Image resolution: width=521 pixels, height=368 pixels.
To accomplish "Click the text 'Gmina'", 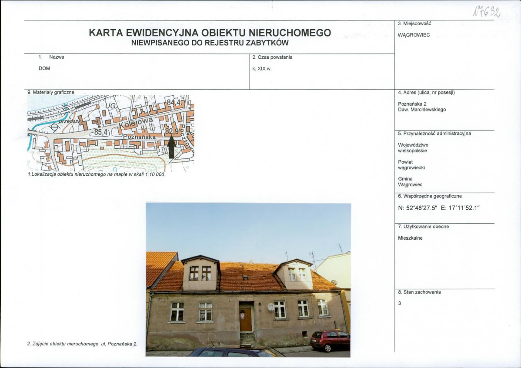I will [x=405, y=179].
